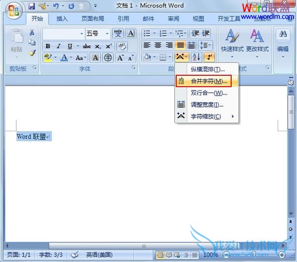Clear formatting with eraser icon
Screen dimensions: 297x262
[x=122, y=46]
